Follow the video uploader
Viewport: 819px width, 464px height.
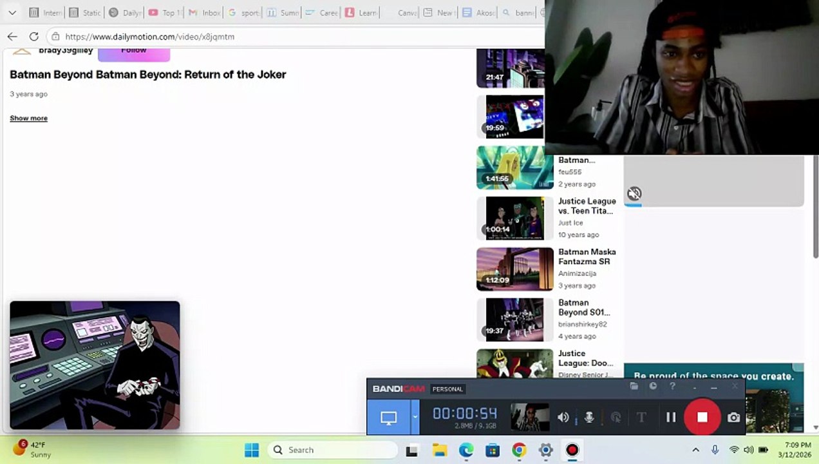[133, 52]
